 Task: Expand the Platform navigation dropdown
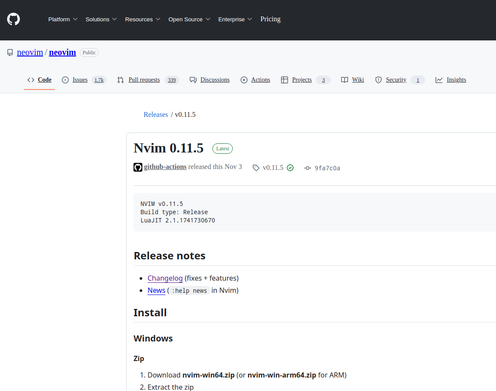(62, 19)
